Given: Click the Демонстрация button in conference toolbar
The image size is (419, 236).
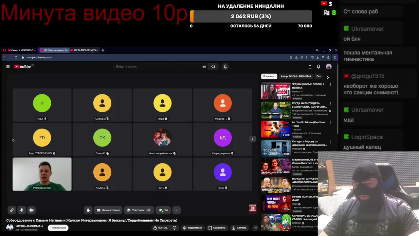Looking at the screenshot, I should click(108, 210).
